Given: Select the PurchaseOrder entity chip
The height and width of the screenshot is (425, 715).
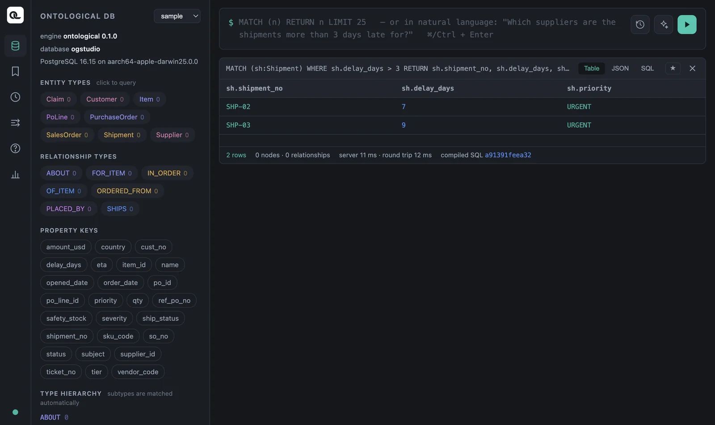Looking at the screenshot, I should tap(117, 117).
